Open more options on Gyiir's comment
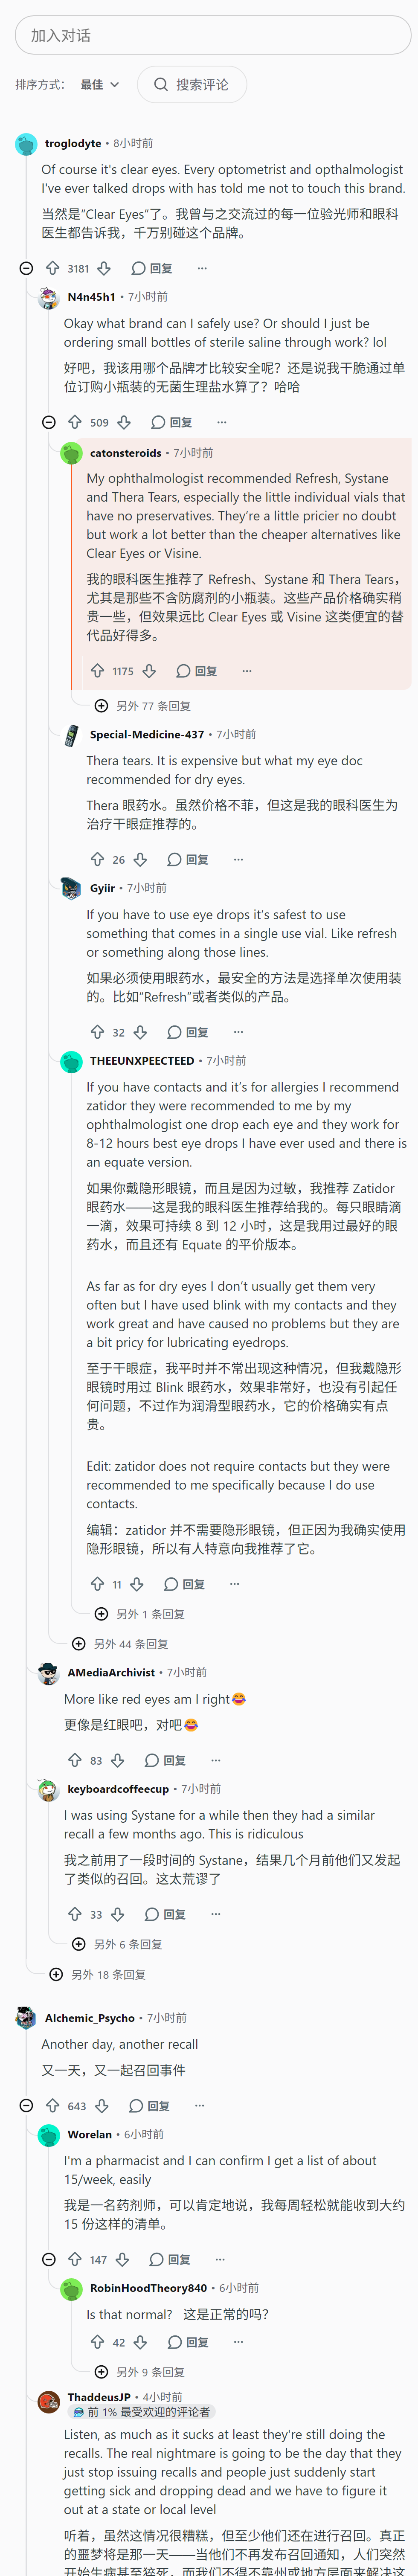 (x=238, y=1032)
